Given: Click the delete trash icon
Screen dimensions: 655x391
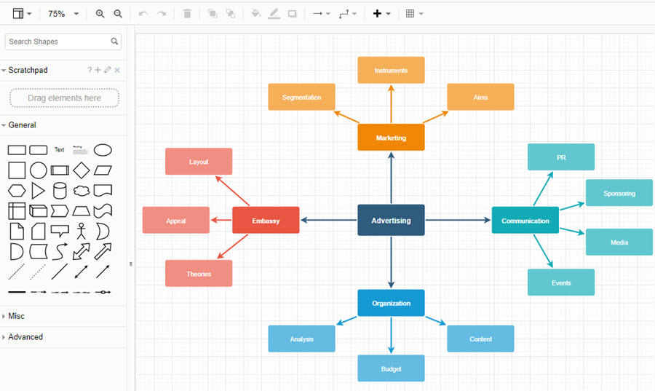Looking at the screenshot, I should point(187,14).
